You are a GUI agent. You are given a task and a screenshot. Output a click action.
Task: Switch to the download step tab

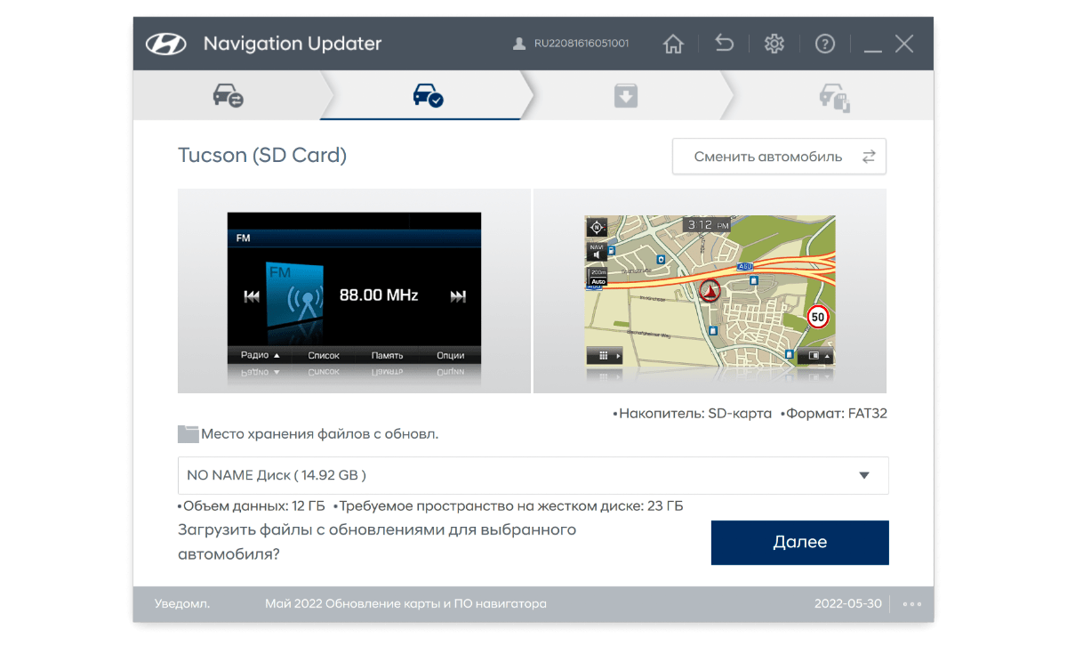(626, 95)
